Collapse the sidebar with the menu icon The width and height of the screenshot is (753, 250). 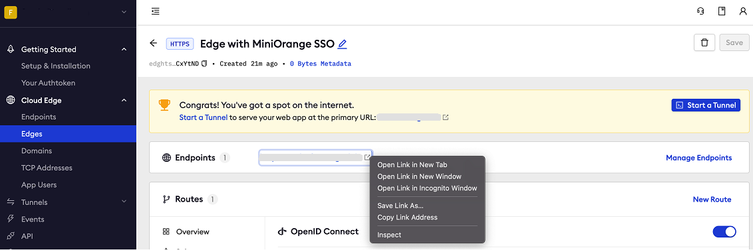pyautogui.click(x=155, y=11)
